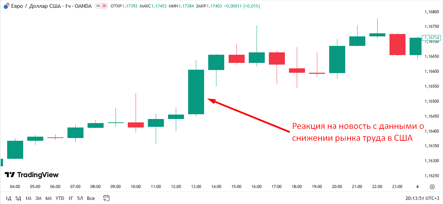
Task: Switch to the 1М time range
Action: (28, 198)
